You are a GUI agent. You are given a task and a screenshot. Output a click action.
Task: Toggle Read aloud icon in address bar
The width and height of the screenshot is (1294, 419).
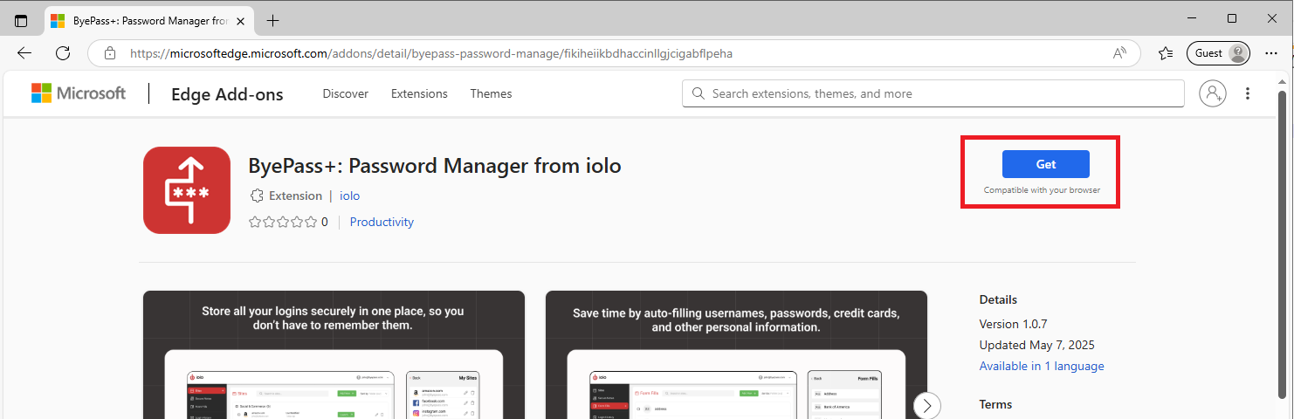click(x=1119, y=53)
